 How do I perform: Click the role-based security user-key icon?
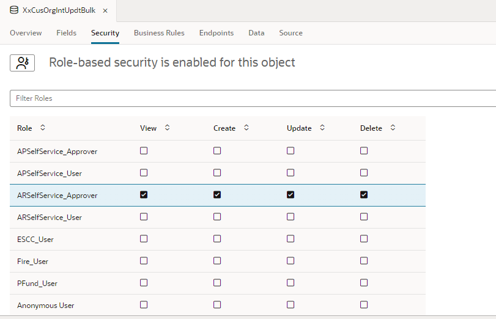click(x=22, y=63)
